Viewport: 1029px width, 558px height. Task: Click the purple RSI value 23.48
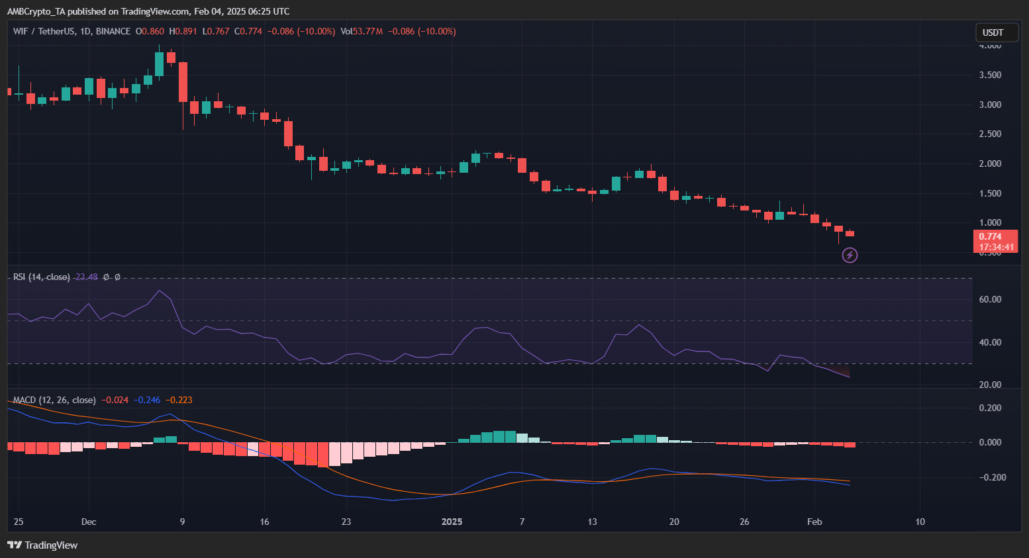pos(86,277)
